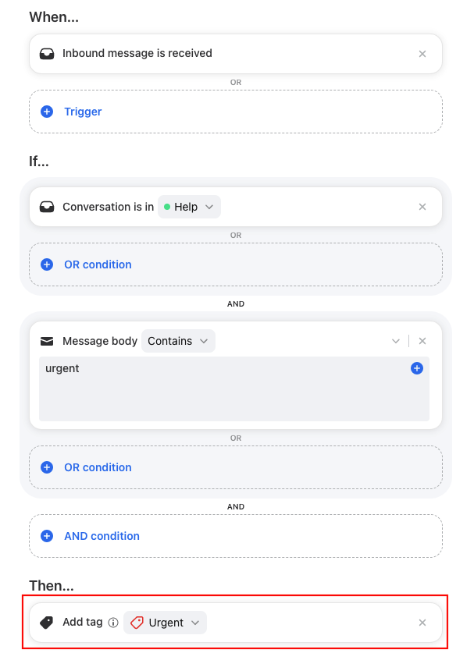Open the Help inbox dropdown
Viewport: 474px width, 653px height.
click(189, 207)
